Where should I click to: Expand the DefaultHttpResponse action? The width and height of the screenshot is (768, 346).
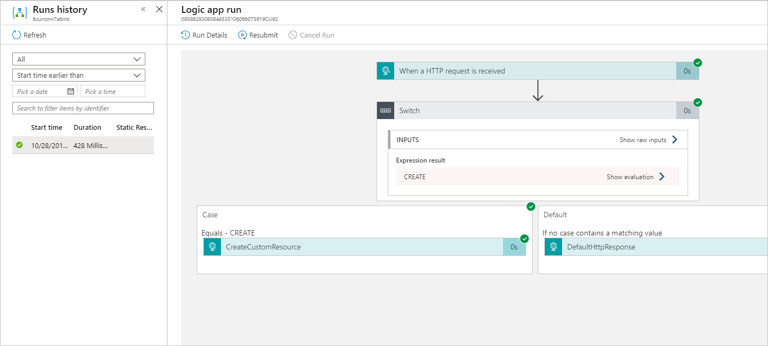pyautogui.click(x=656, y=247)
